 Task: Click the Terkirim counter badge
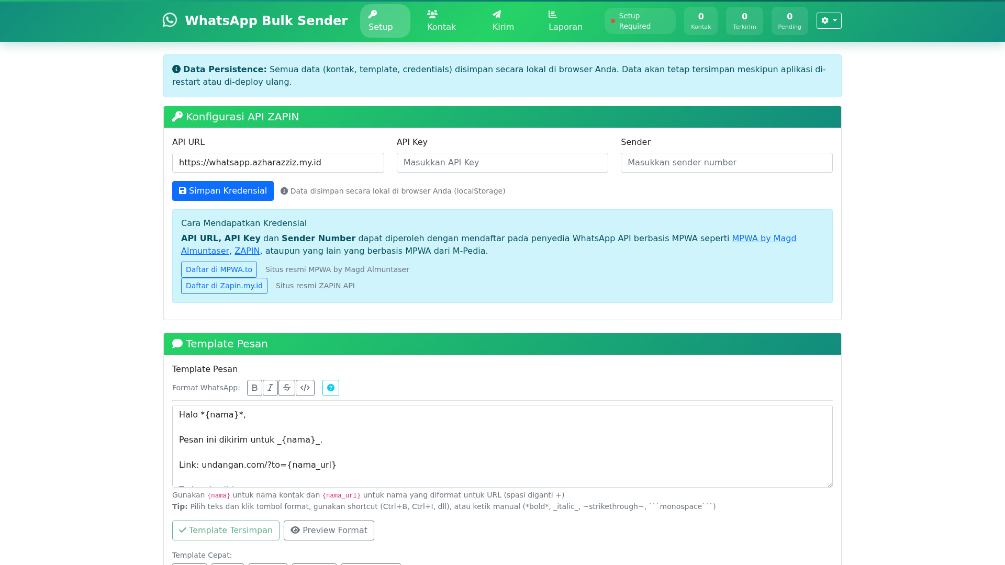coord(744,21)
